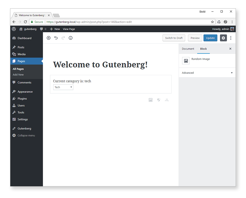Close the settings sidebar panel
The image size is (246, 198).
click(230, 49)
